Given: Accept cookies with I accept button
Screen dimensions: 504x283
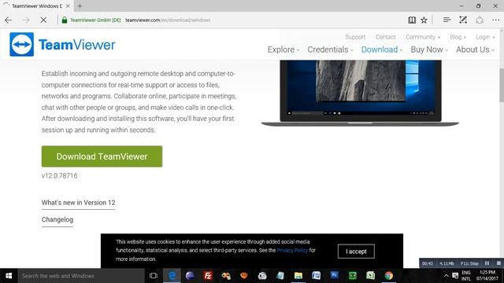Looking at the screenshot, I should tap(356, 252).
